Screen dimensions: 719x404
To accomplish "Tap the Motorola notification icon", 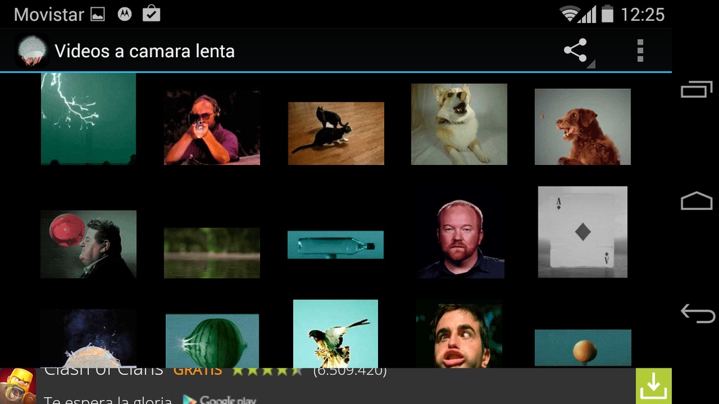I will tap(125, 14).
